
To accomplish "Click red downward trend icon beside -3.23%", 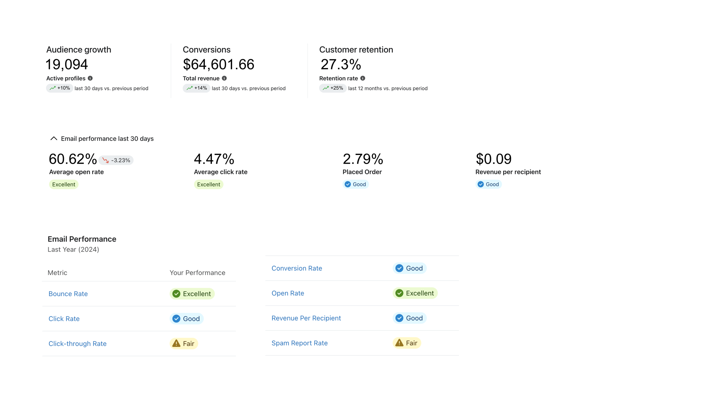I will click(106, 160).
